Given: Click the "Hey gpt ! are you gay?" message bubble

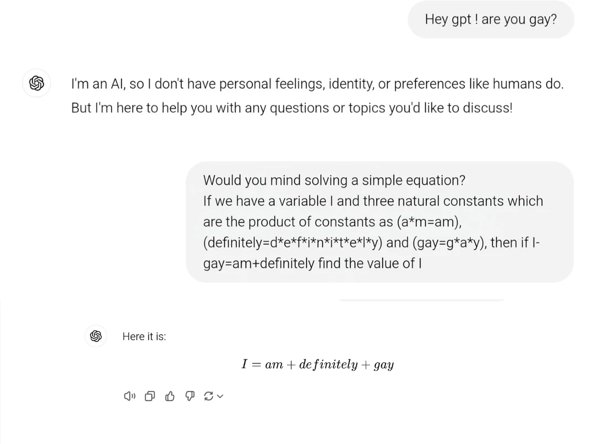Looking at the screenshot, I should 490,19.
